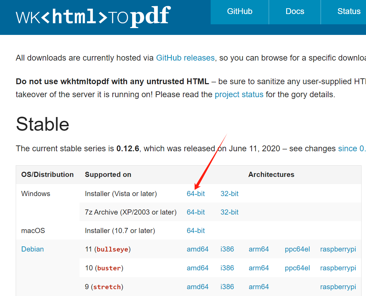Click 'Installer (10.7 or later)' cell
366x296 pixels.
coord(120,231)
